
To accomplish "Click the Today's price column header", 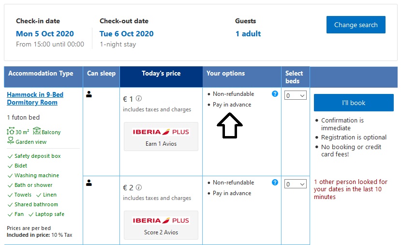I will point(161,74).
